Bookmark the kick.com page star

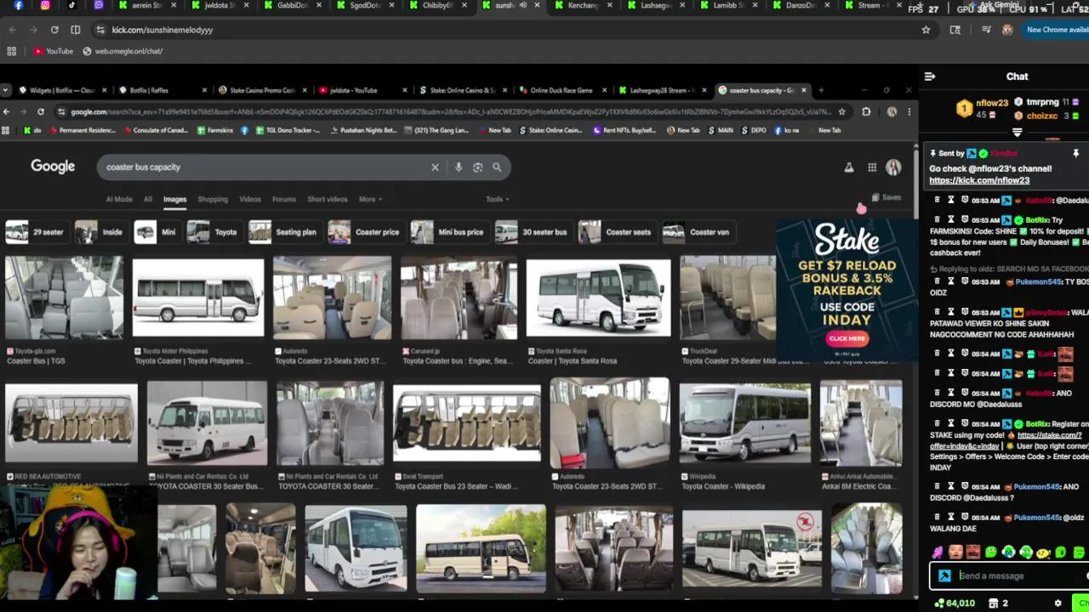click(x=926, y=30)
